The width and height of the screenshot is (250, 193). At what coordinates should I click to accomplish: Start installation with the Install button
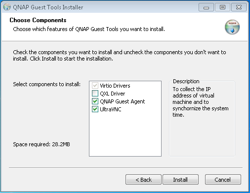click(x=180, y=180)
